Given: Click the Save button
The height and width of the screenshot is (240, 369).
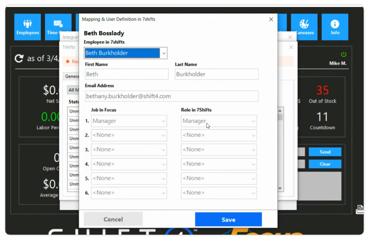Looking at the screenshot, I should click(228, 219).
